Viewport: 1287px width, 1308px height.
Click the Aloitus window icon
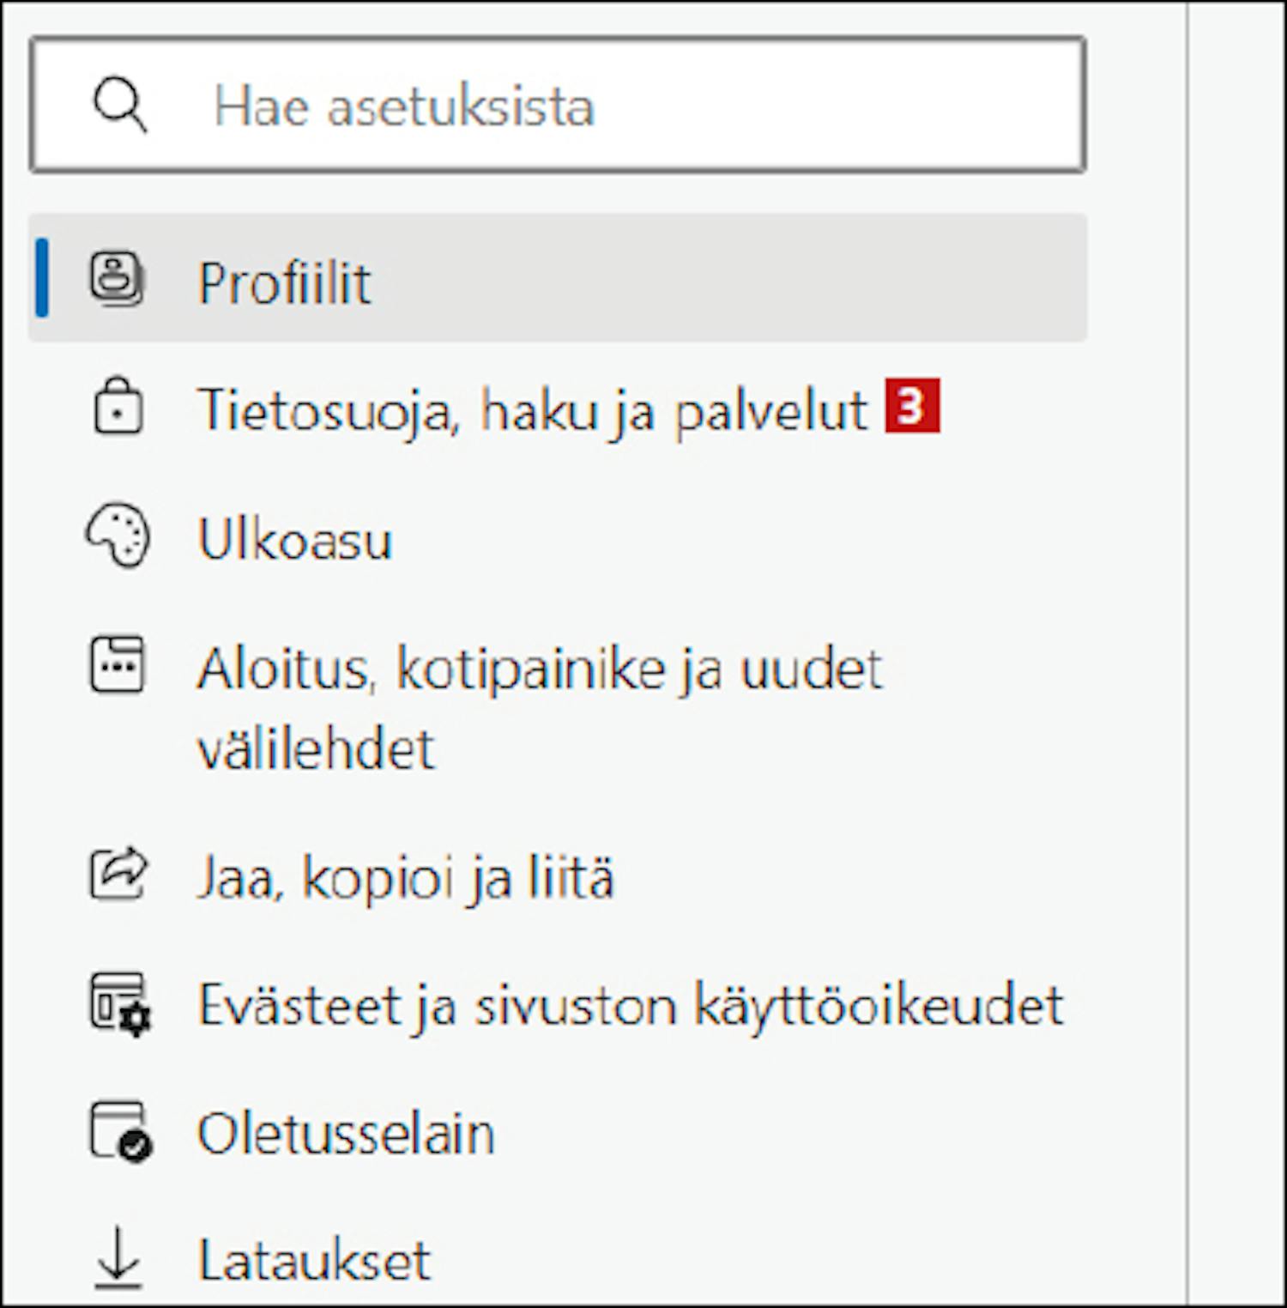[118, 663]
